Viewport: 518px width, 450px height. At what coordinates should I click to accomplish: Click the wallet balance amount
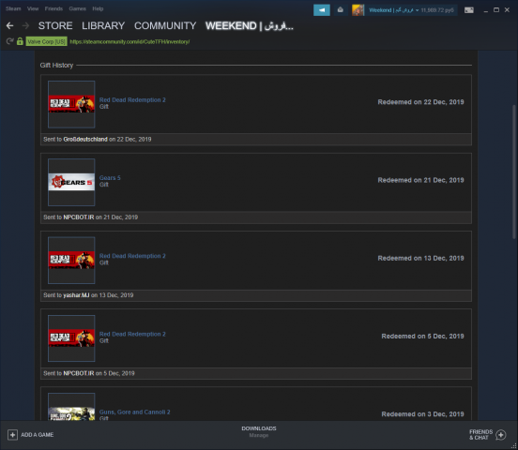[x=437, y=10]
